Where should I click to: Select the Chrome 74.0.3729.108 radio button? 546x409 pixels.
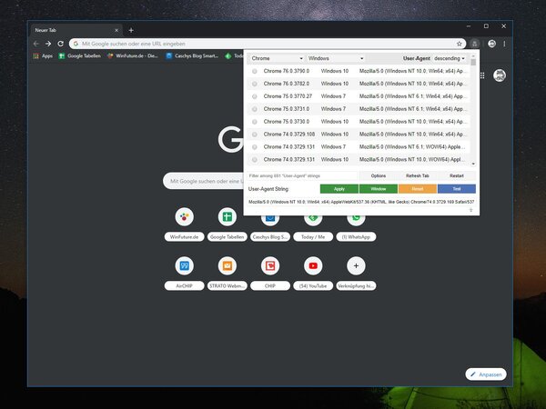(x=255, y=135)
